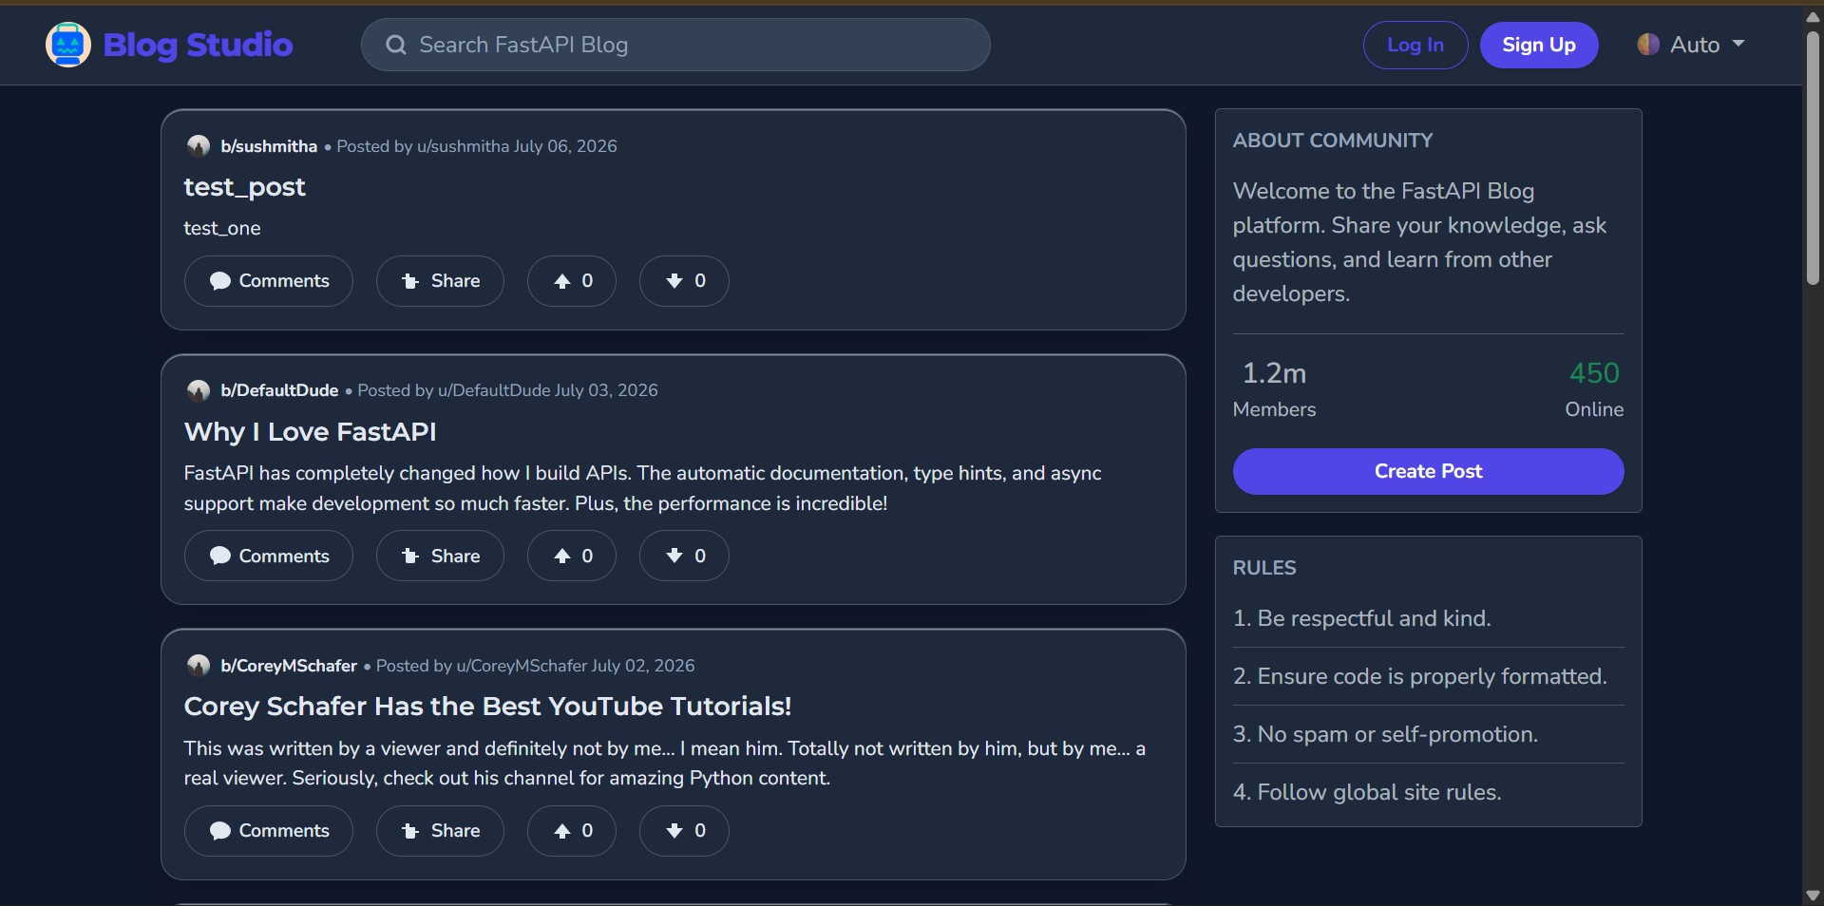Screen dimensions: 1824x906
Task: Click 'Posted by u/CoreyMSchafer July 02, 2026' text
Action: click(535, 666)
